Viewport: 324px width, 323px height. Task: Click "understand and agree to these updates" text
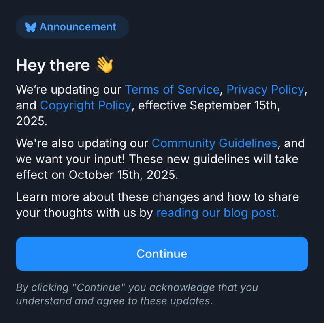pos(114,301)
